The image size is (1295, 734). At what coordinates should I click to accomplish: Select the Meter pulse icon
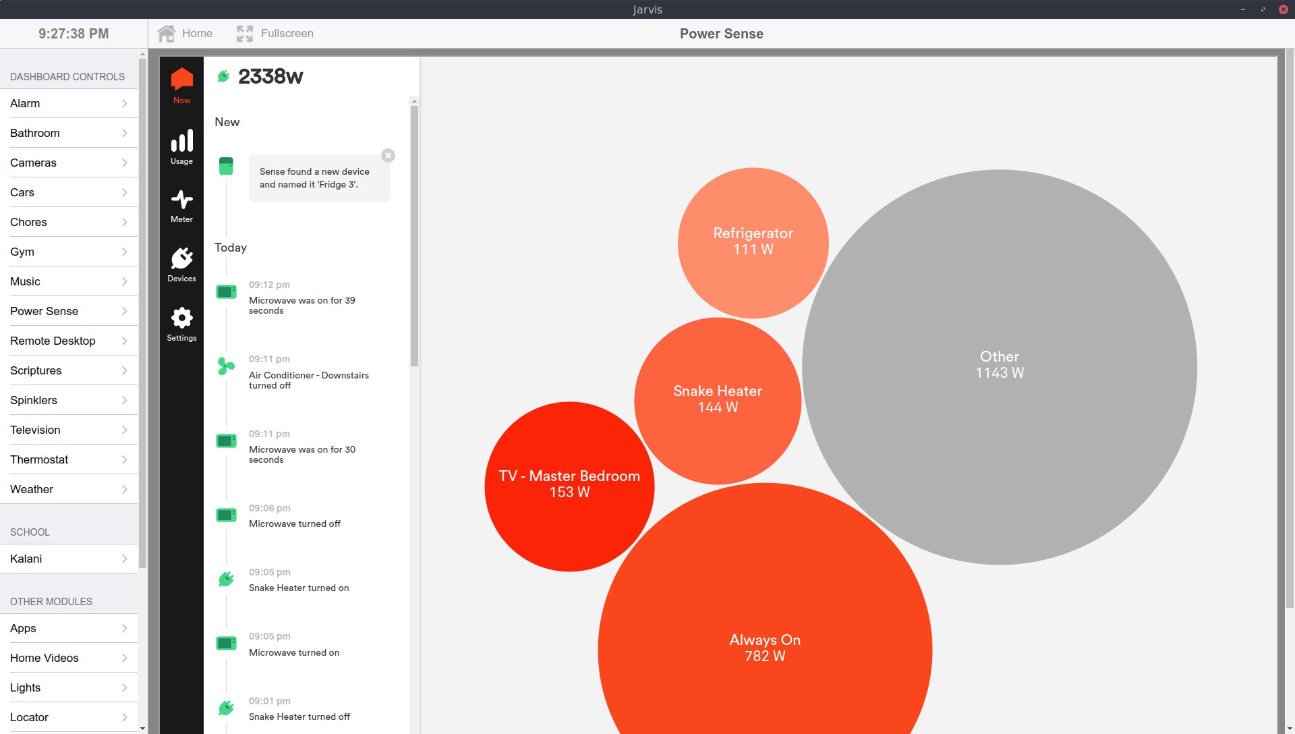181,200
